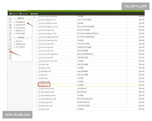Click file icon of article_default.htm
This screenshot has height=121, width=152.
[39, 20]
